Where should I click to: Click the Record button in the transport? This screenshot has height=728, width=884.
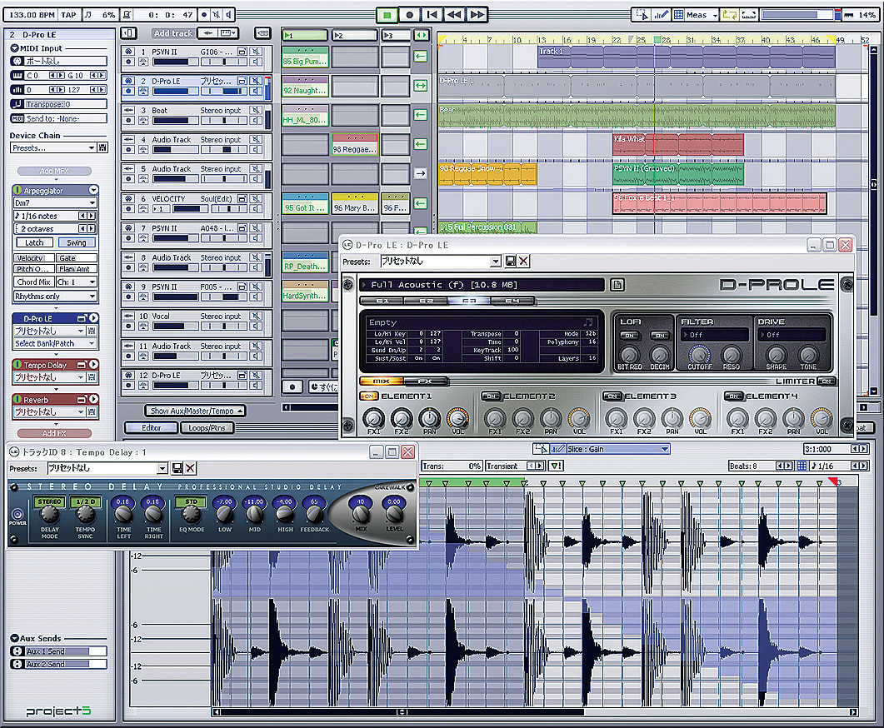pyautogui.click(x=409, y=15)
